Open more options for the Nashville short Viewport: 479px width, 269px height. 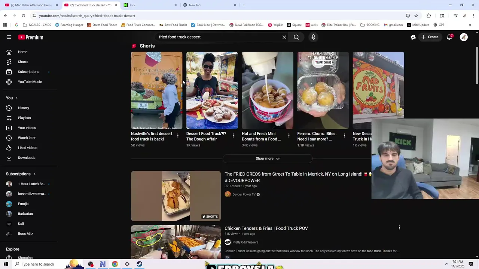coord(178,136)
